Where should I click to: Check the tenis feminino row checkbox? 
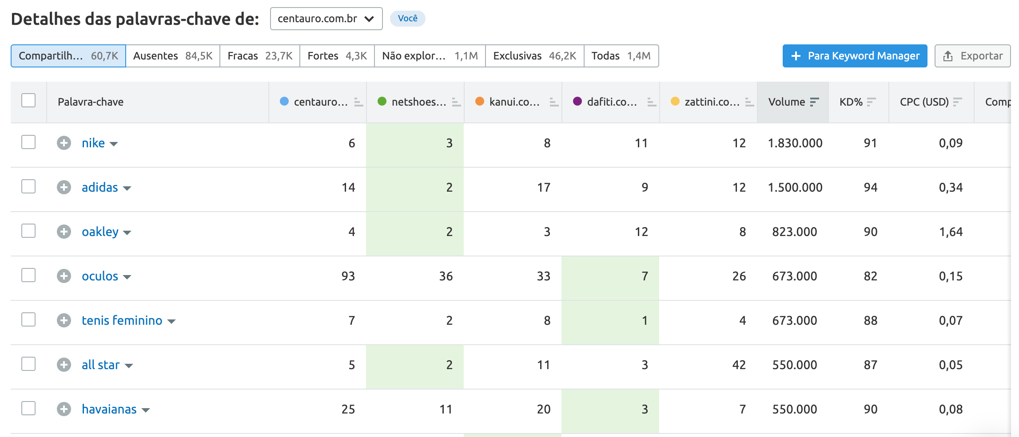coord(28,319)
